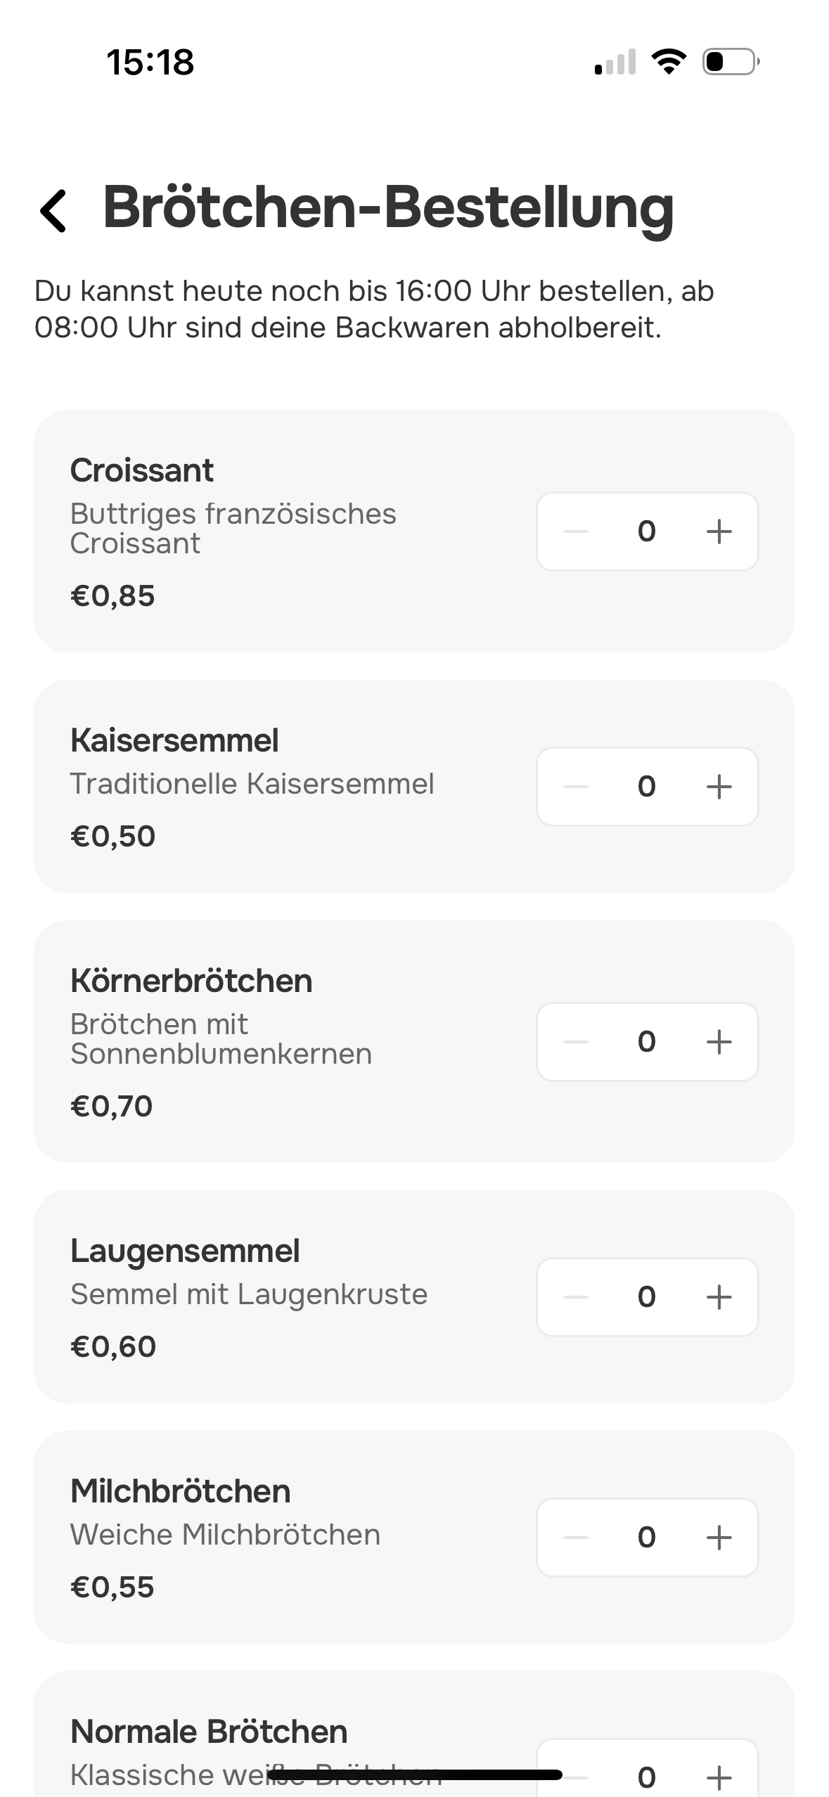This screenshot has width=829, height=1797.
Task: Tap the Körnerbrötchen price €0,70
Action: point(112,1106)
